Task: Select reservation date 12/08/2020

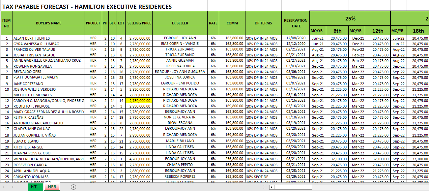Action: click(296, 38)
